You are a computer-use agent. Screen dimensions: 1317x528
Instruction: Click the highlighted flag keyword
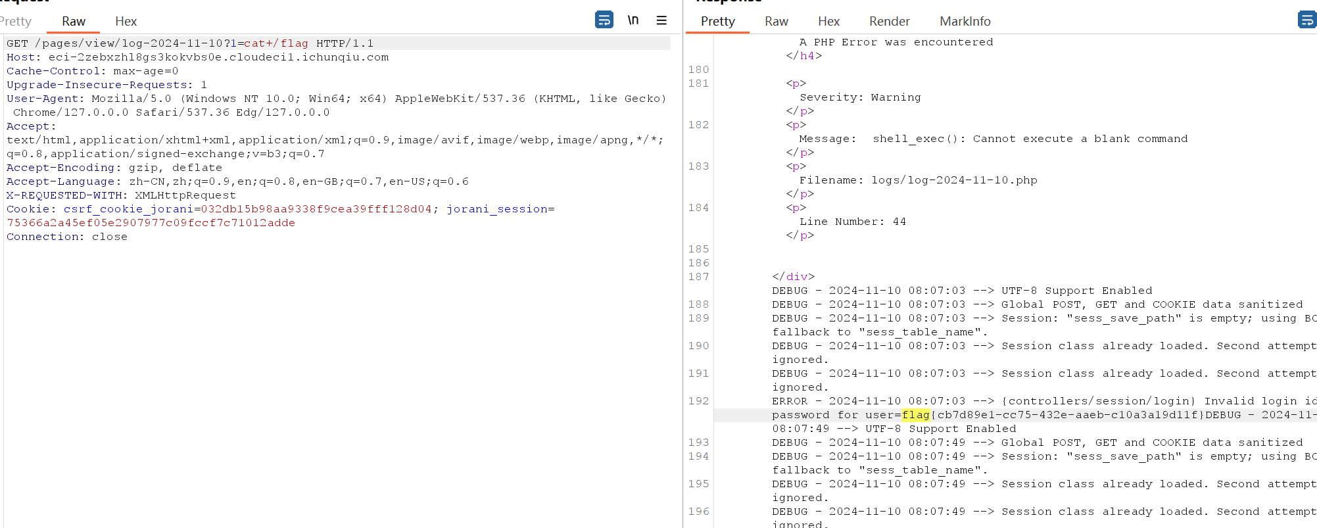[916, 415]
